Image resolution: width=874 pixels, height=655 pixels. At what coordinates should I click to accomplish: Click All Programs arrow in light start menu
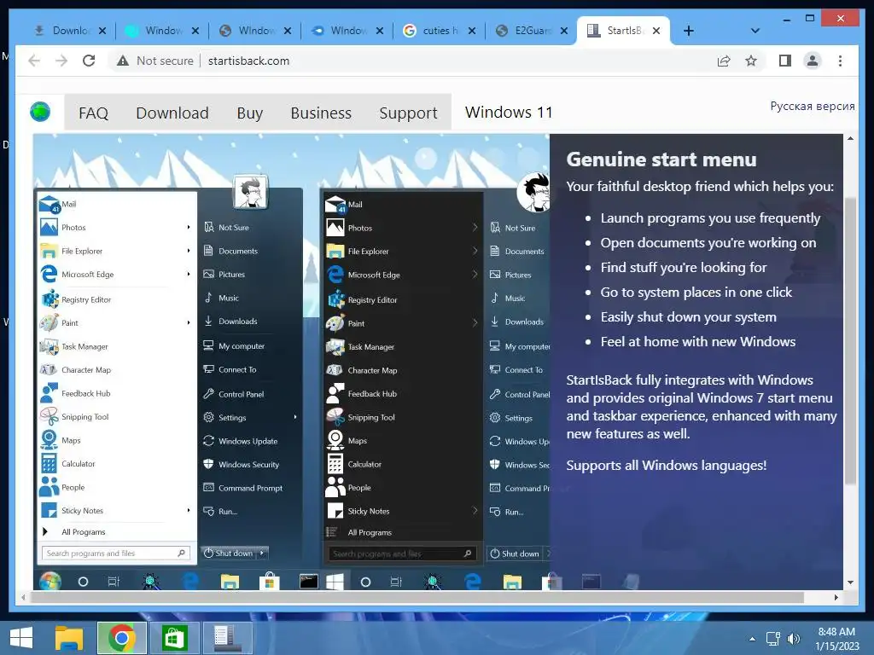pos(45,532)
